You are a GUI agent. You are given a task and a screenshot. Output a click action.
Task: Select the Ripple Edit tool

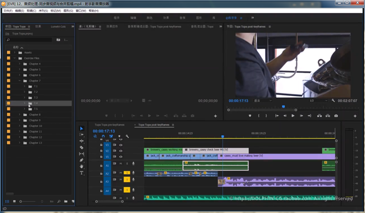click(x=81, y=141)
